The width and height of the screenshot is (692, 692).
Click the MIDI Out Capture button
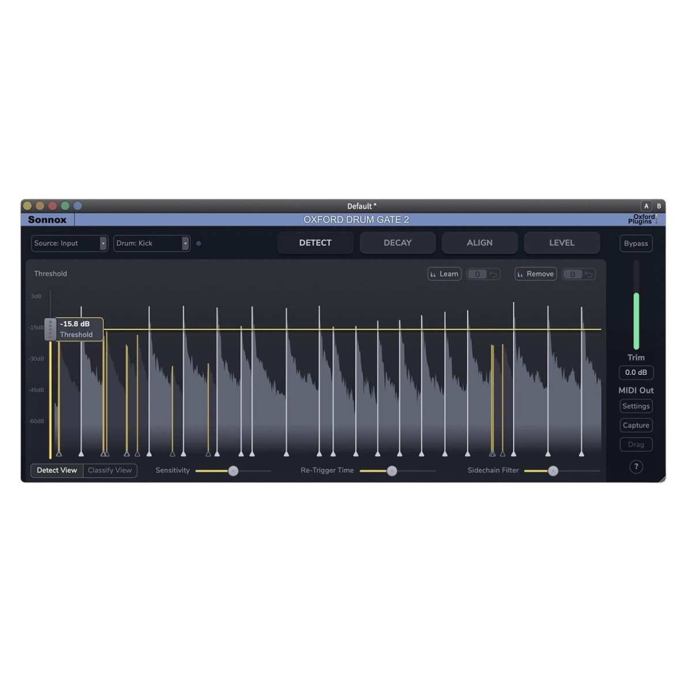coord(636,426)
